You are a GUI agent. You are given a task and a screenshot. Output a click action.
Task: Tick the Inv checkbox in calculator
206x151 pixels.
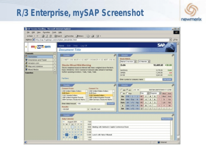(x=121, y=93)
